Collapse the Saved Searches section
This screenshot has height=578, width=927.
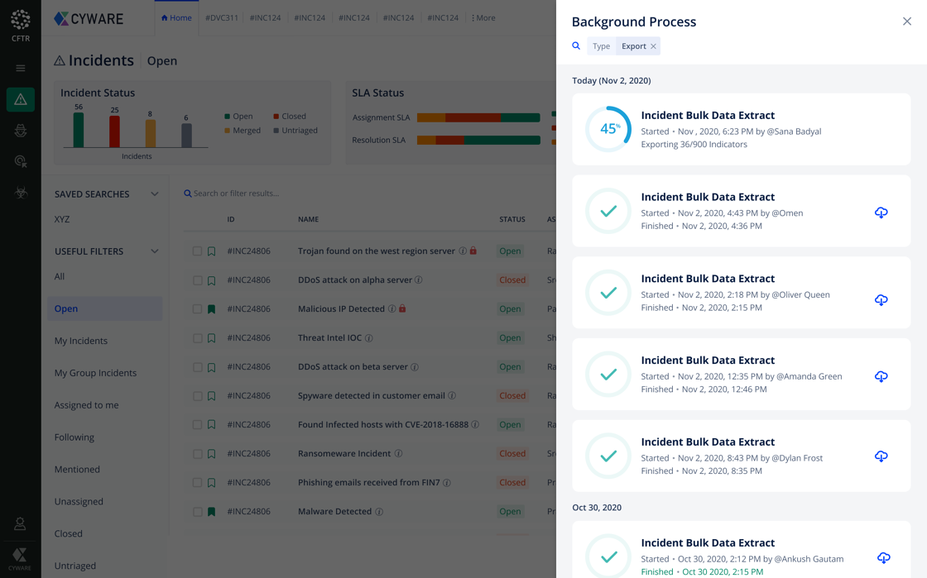[x=154, y=194]
